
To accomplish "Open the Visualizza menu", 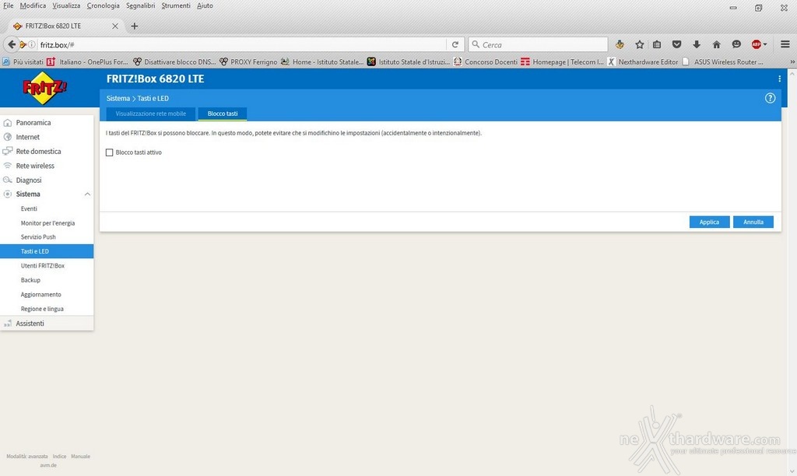I will tap(66, 5).
